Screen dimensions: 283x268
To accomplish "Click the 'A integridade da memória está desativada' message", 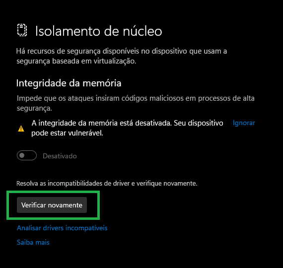I will (128, 123).
